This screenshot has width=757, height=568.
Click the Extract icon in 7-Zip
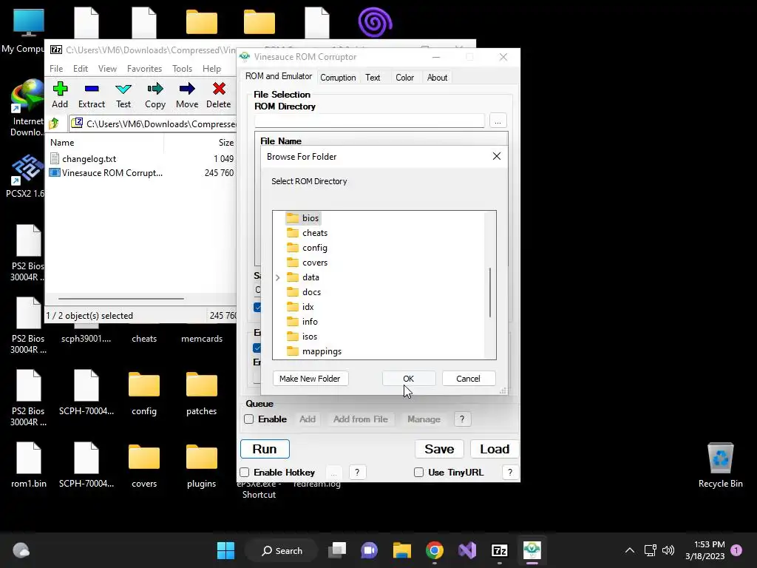tap(91, 95)
